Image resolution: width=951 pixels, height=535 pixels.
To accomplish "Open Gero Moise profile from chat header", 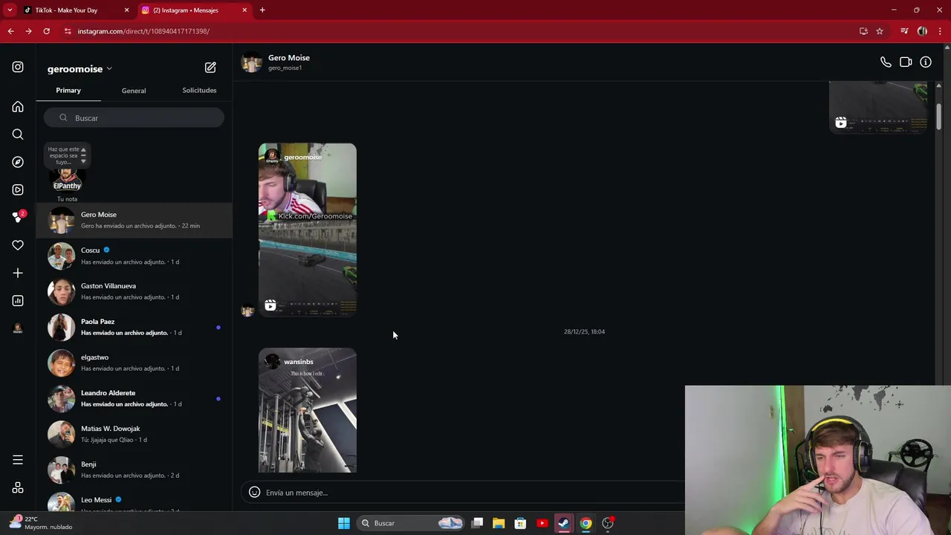I will [289, 57].
